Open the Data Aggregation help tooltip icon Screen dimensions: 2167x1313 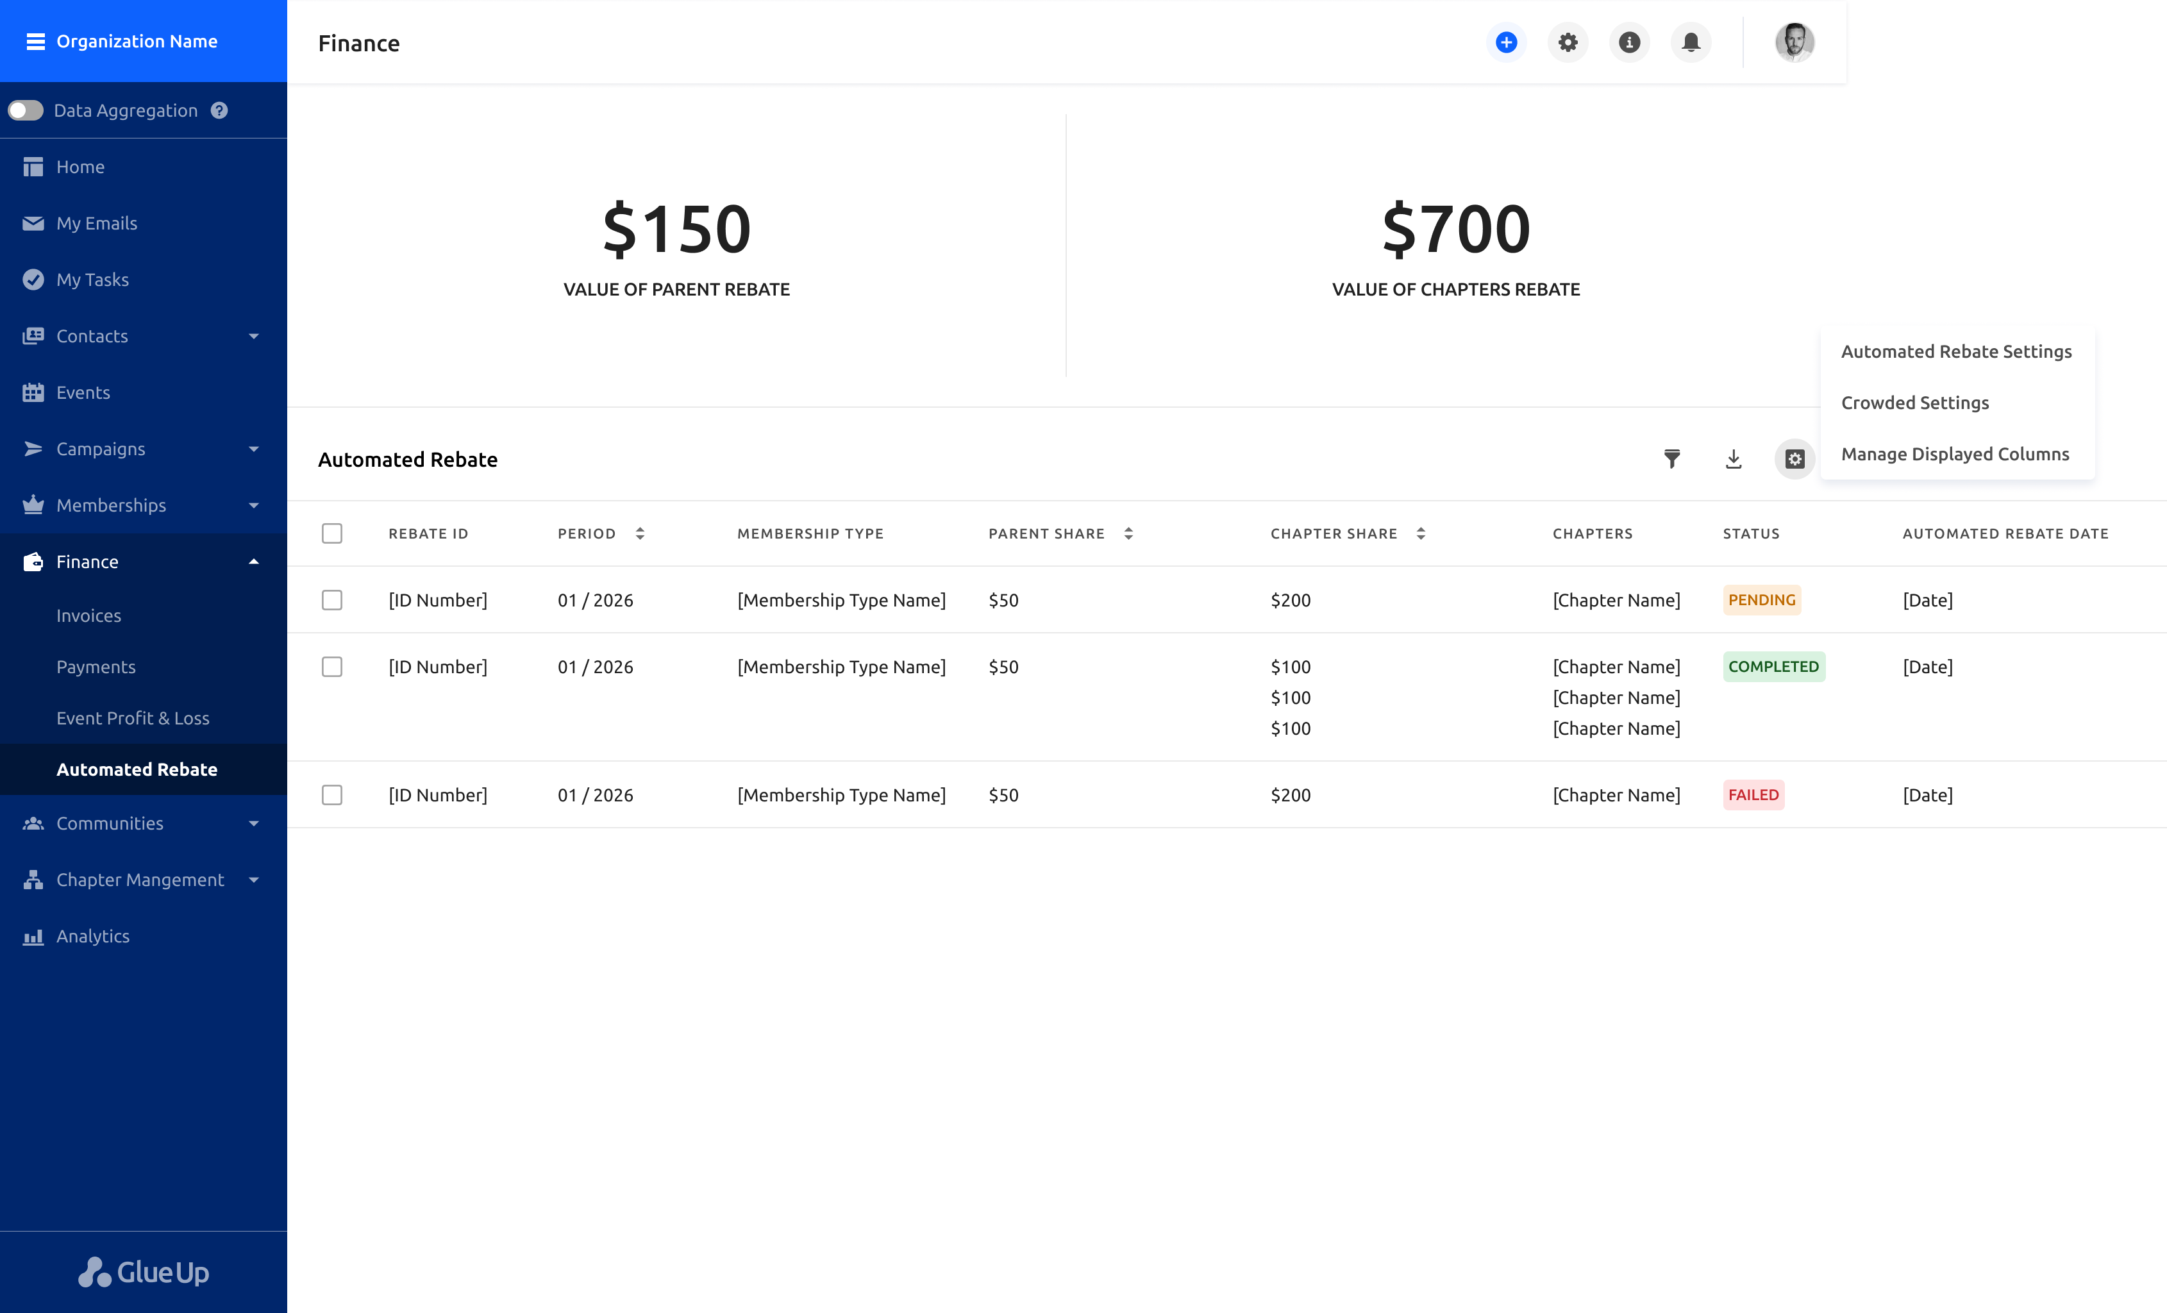219,110
